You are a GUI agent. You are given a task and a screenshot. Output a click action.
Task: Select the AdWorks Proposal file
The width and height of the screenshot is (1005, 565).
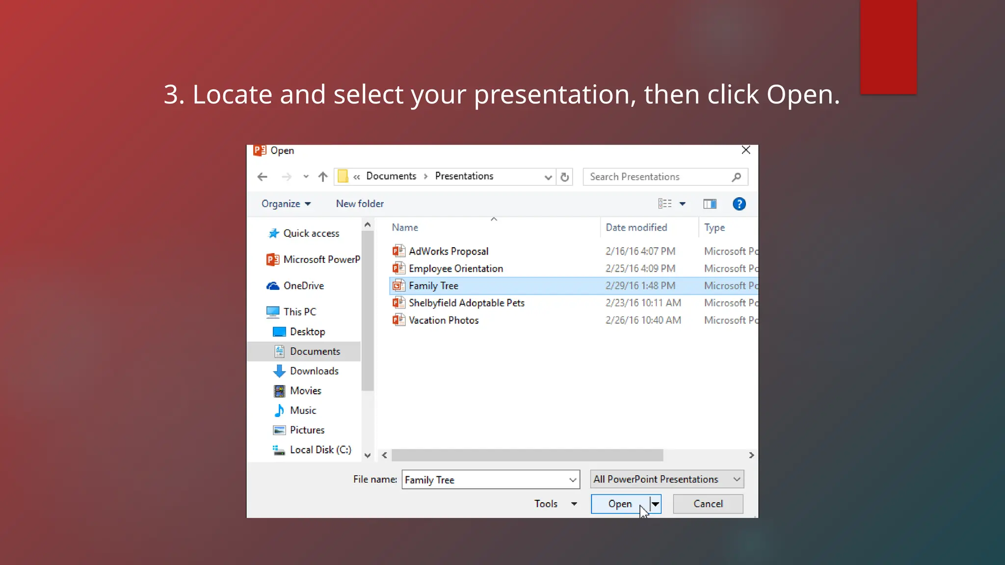point(574,252)
